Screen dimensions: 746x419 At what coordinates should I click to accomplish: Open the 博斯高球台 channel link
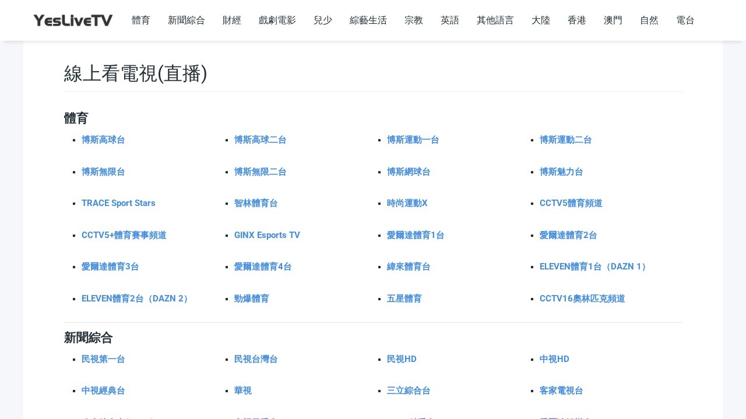pos(103,140)
